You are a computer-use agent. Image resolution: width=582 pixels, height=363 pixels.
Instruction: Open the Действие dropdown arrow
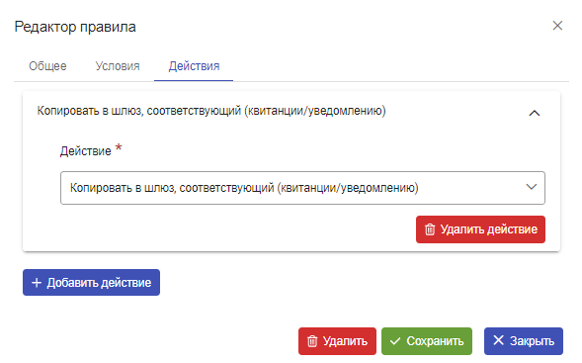click(532, 187)
